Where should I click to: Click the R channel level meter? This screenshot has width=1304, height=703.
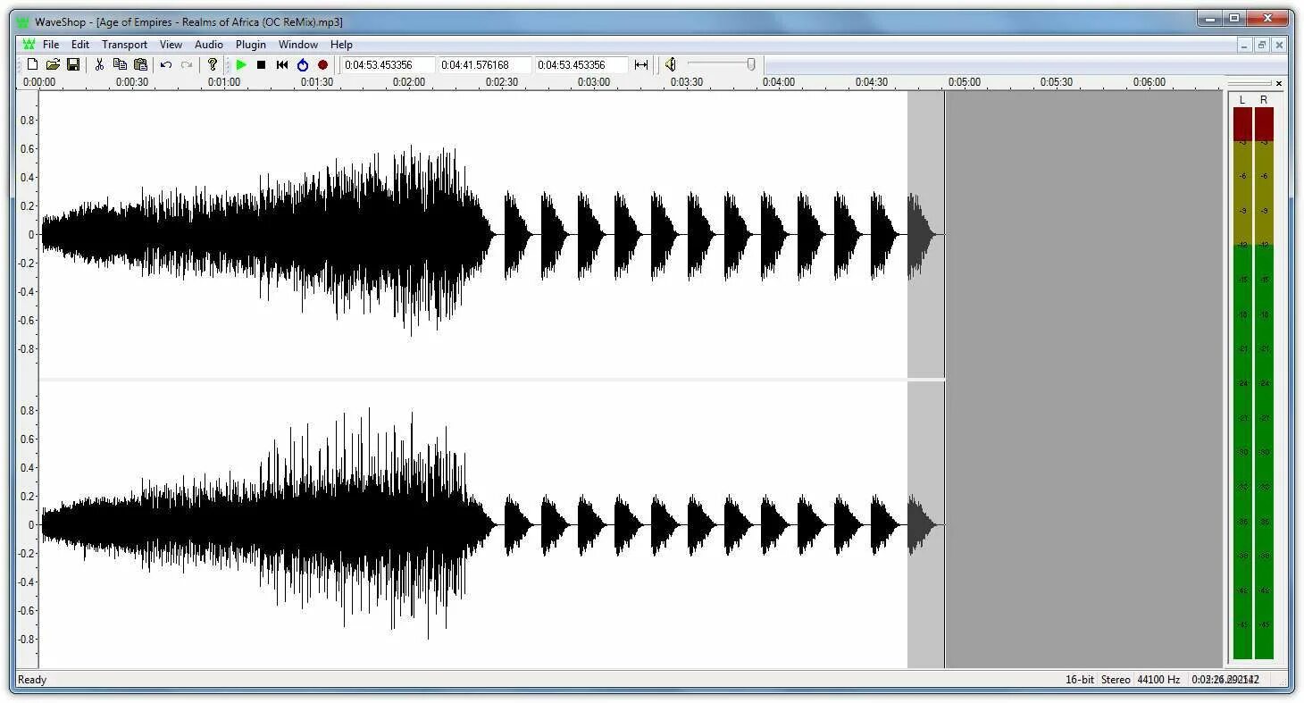click(1264, 383)
